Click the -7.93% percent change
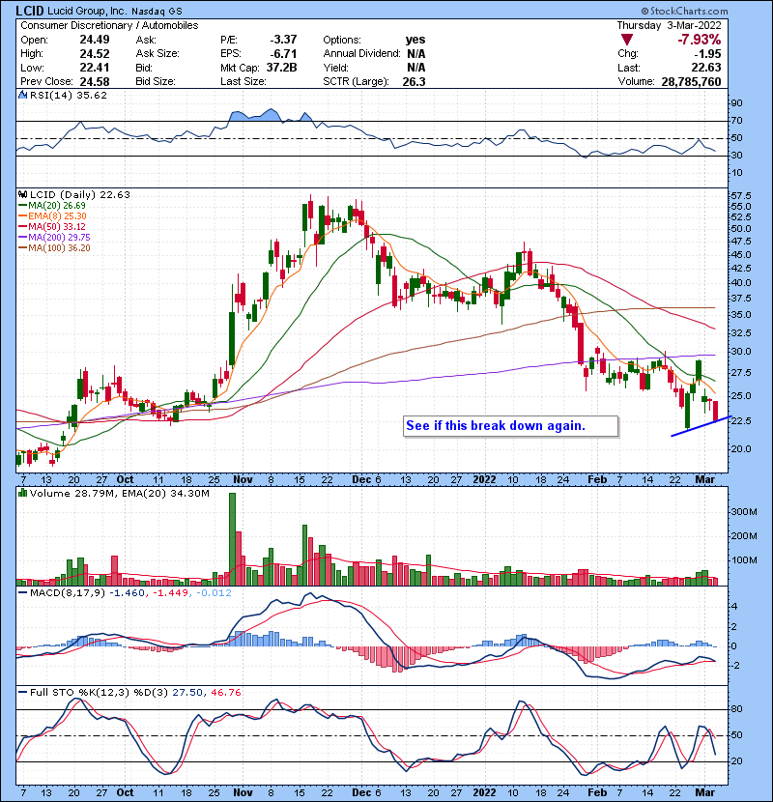773x802 pixels. [x=699, y=40]
